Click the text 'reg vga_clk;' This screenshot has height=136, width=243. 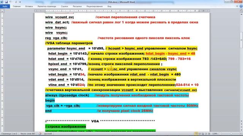56,38
